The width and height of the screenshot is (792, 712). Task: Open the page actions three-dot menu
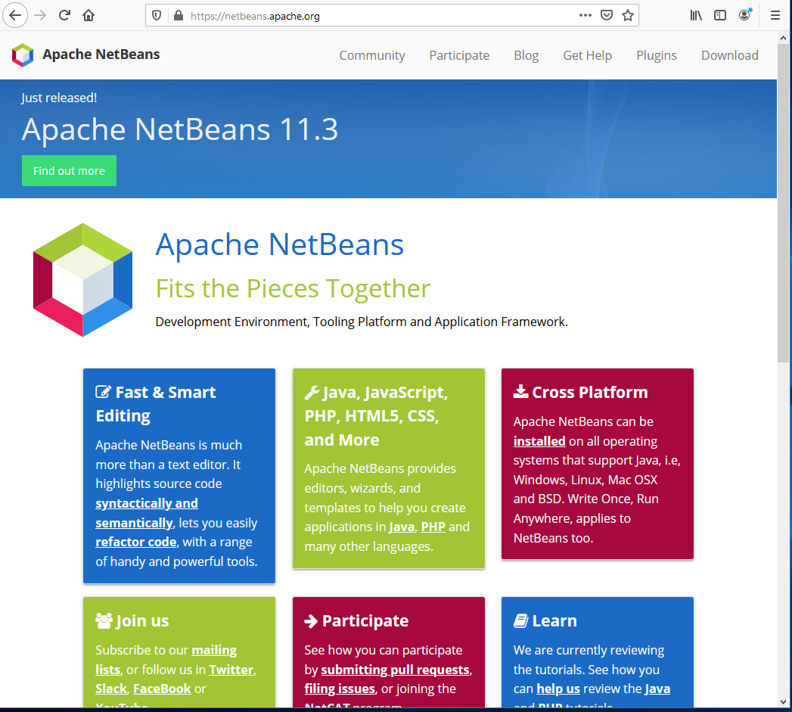pyautogui.click(x=585, y=15)
